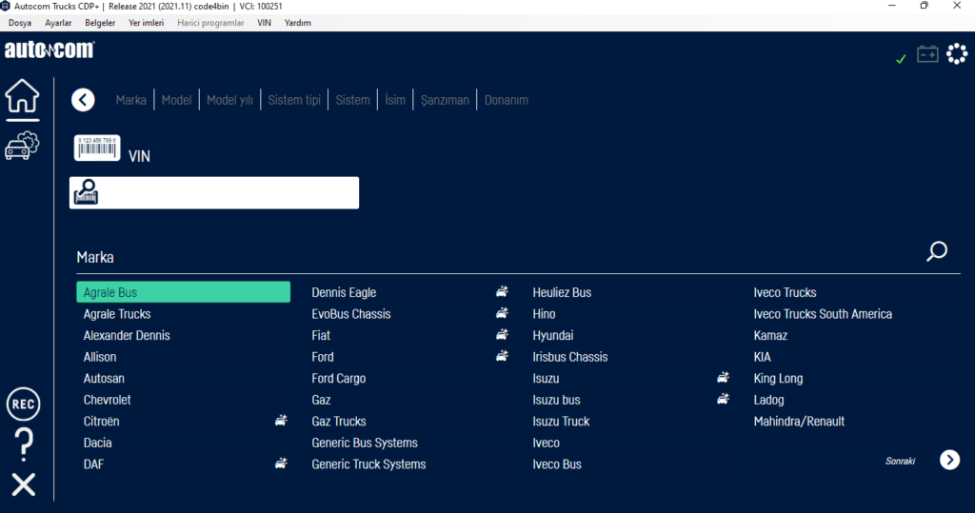
Task: Go to next page arrow
Action: tap(949, 460)
